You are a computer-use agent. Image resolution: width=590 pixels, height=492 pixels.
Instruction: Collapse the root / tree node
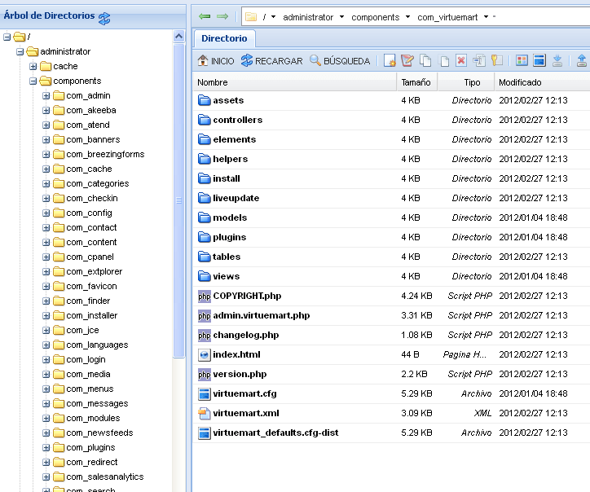tap(7, 37)
